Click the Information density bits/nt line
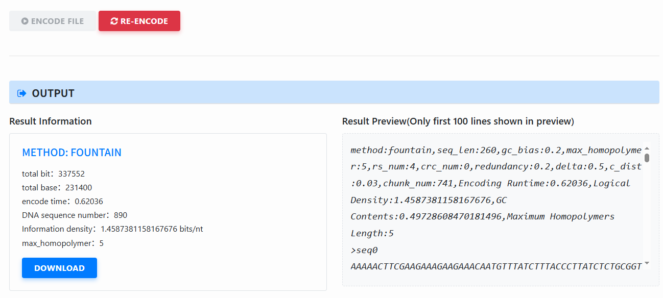This screenshot has height=298, width=663. [x=112, y=229]
